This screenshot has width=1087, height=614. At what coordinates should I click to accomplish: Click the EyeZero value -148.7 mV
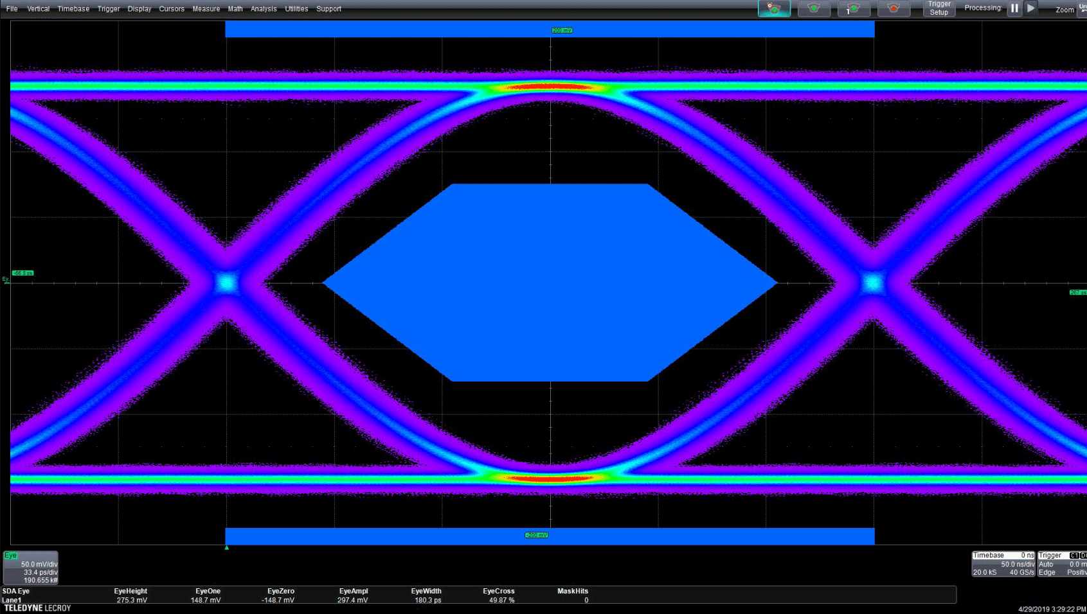(x=278, y=601)
